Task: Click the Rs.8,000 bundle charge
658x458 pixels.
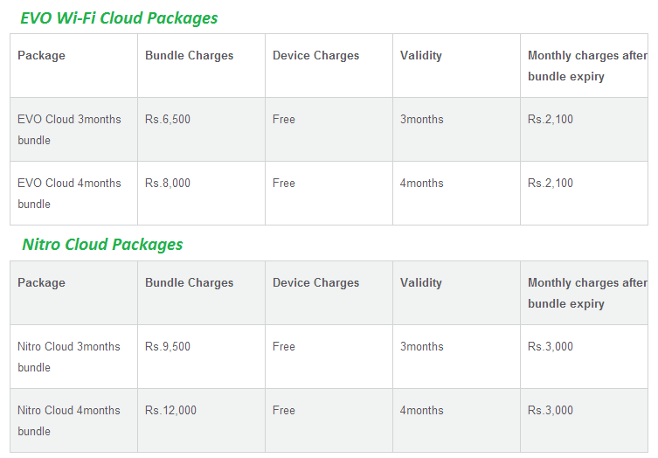Action: pyautogui.click(x=168, y=184)
